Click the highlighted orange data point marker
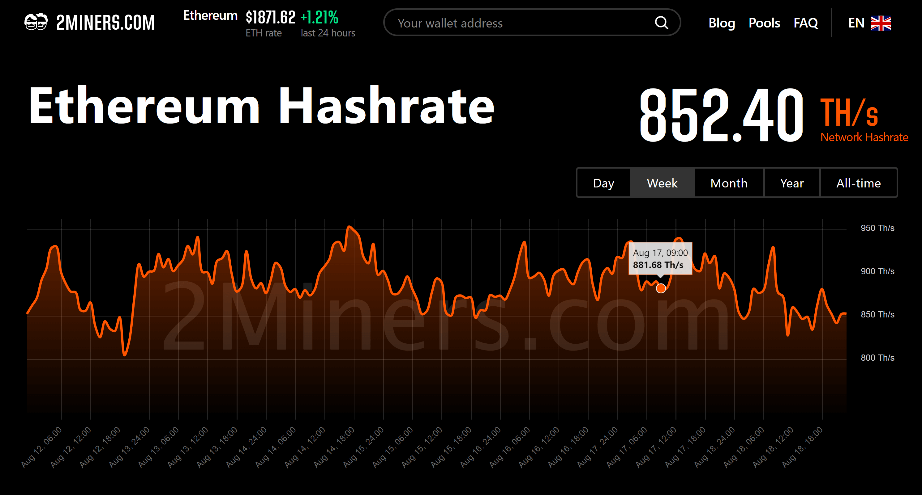922x495 pixels. [660, 288]
